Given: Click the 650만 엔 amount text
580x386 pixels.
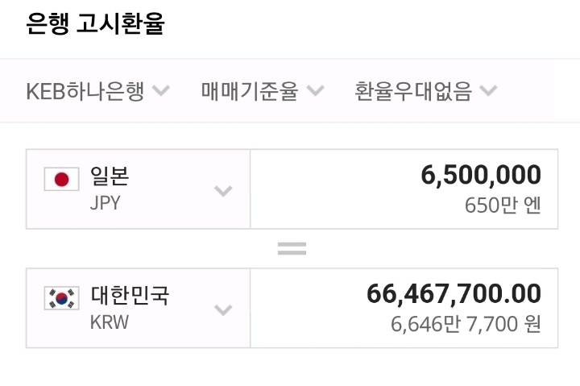Looking at the screenshot, I should click(503, 205).
